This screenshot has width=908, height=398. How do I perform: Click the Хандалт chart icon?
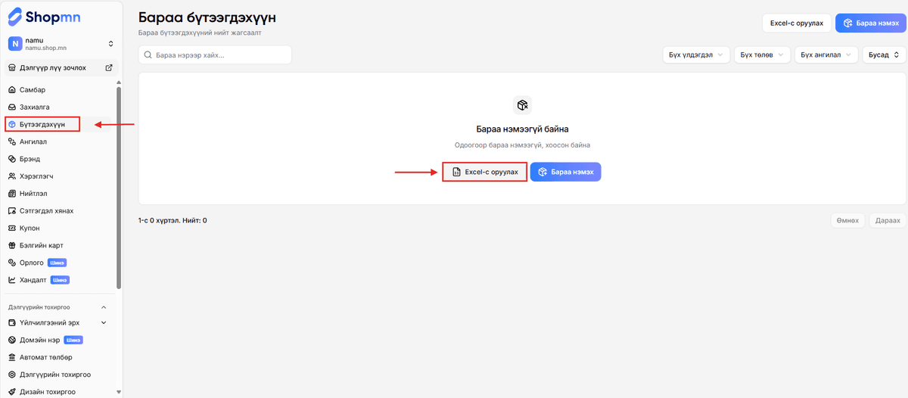click(x=12, y=280)
